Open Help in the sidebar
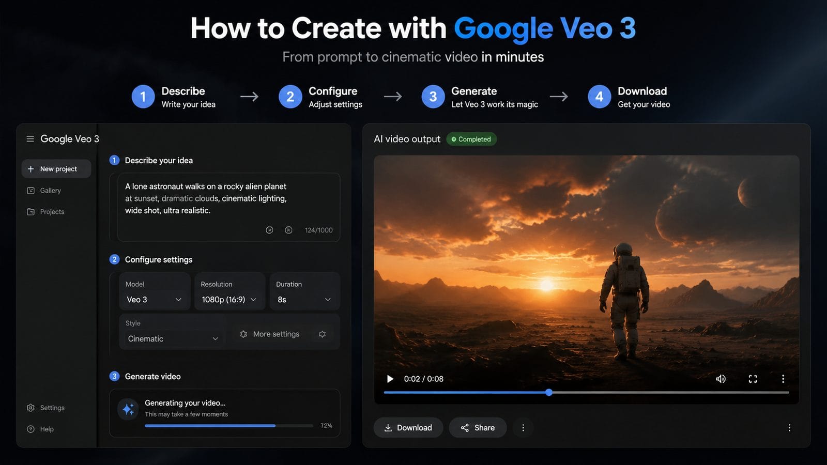The width and height of the screenshot is (827, 465). point(40,429)
